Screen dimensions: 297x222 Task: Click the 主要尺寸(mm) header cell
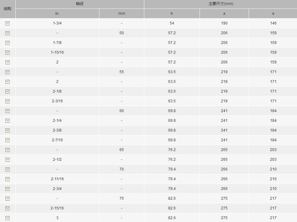click(221, 4)
